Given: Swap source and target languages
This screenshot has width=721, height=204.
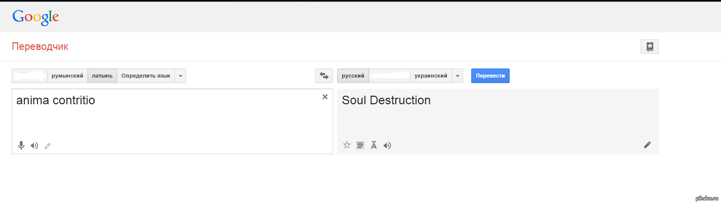Looking at the screenshot, I should (324, 76).
